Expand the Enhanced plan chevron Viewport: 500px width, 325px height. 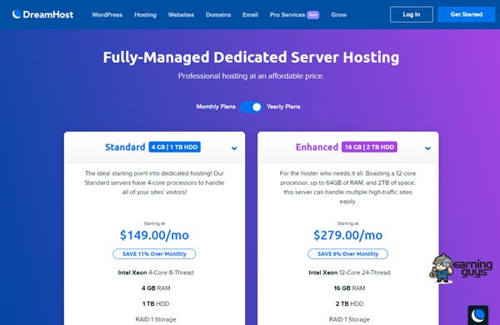427,148
